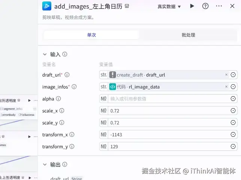Open the 真实数据 dropdown
The height and width of the screenshot is (180, 241).
click(x=169, y=7)
